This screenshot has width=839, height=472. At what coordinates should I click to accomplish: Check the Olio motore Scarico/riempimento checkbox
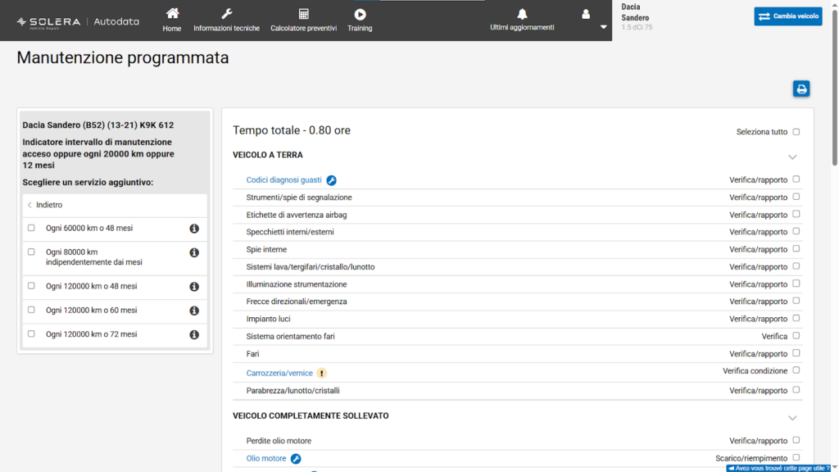[796, 457]
